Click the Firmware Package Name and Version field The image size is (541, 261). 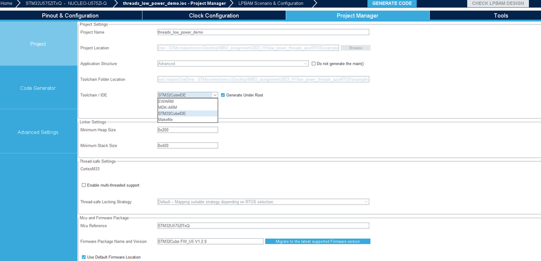point(210,242)
